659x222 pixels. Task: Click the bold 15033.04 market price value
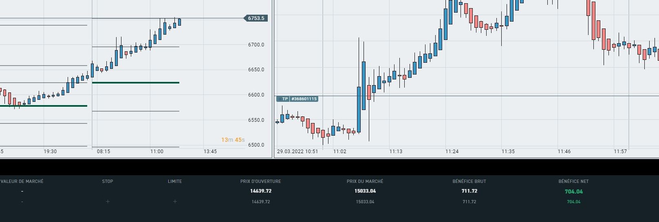[x=365, y=191]
